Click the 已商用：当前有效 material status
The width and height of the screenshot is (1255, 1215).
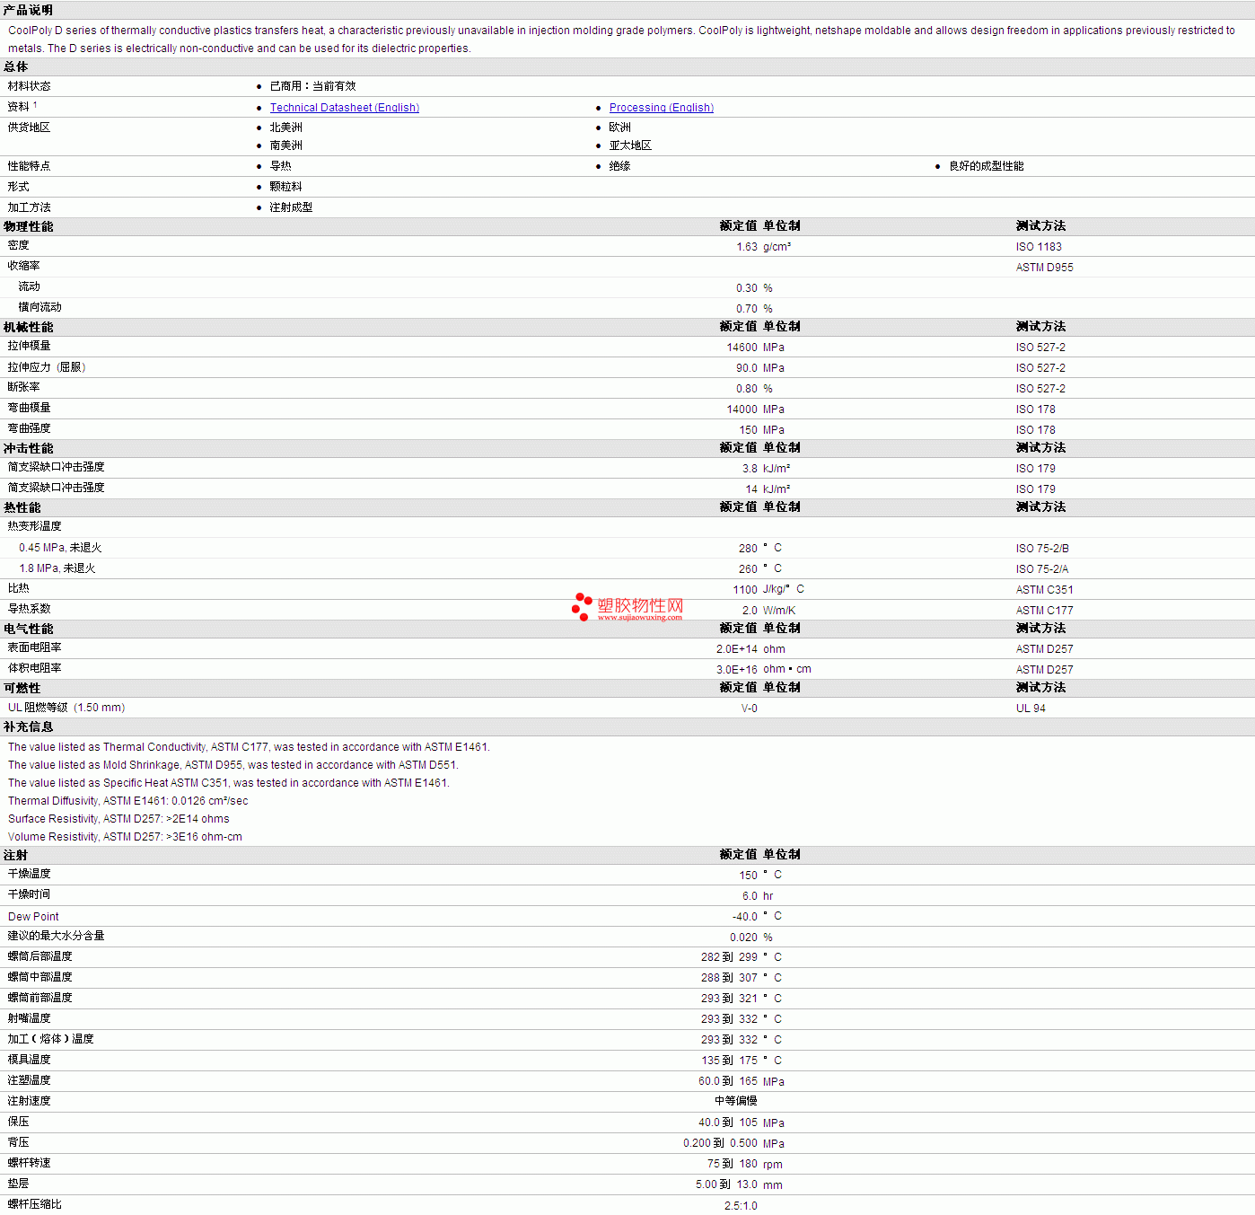tap(312, 86)
